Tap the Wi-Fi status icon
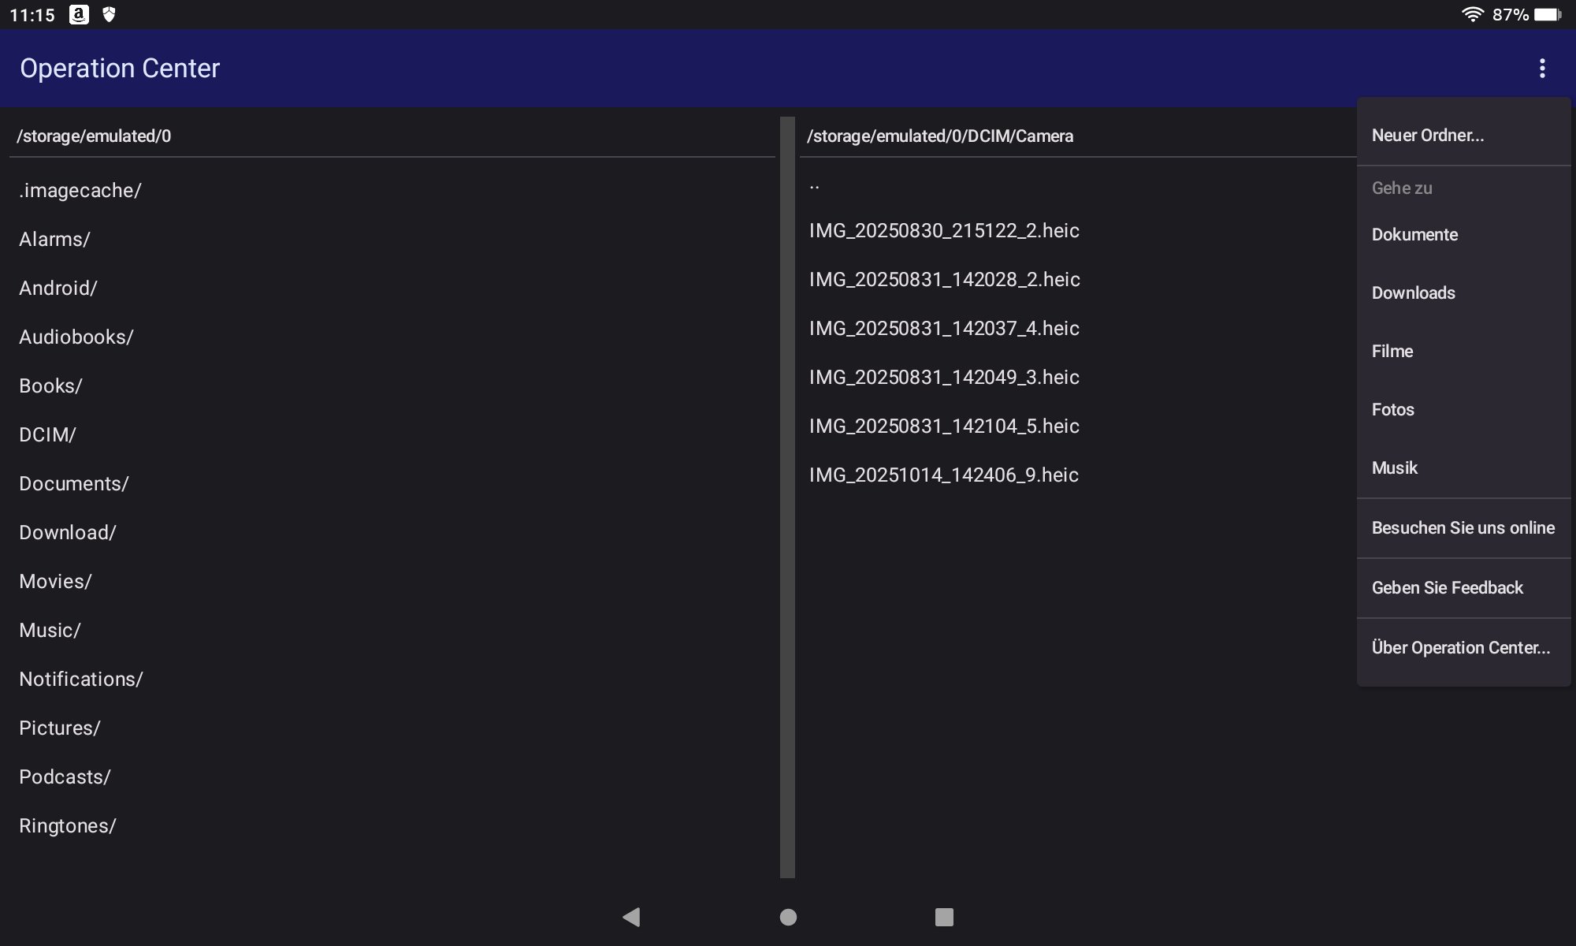1576x946 pixels. (x=1471, y=14)
